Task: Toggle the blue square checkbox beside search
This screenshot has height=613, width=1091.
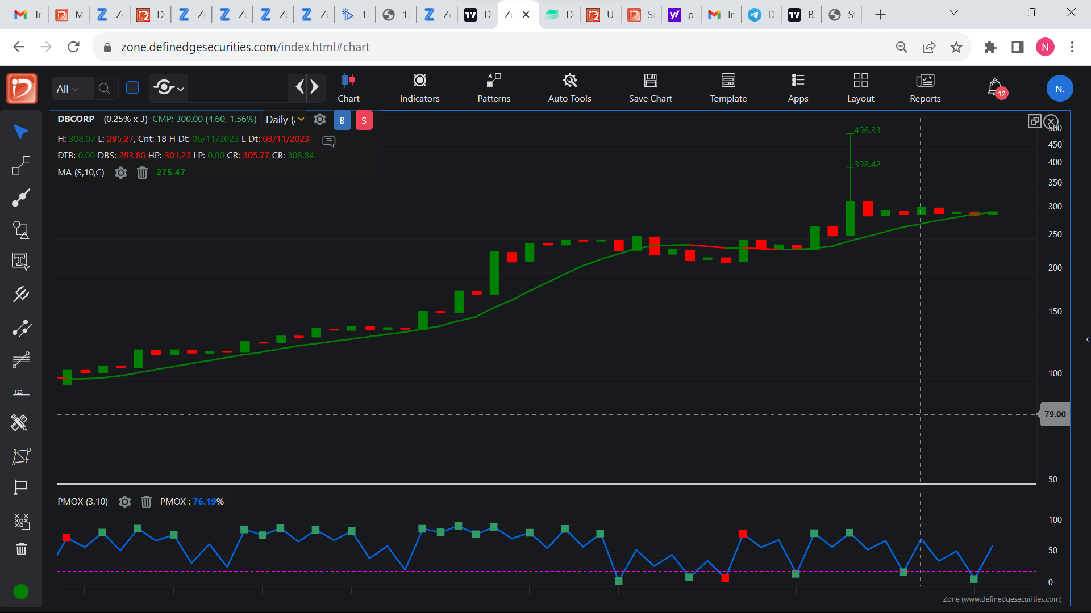Action: 132,87
